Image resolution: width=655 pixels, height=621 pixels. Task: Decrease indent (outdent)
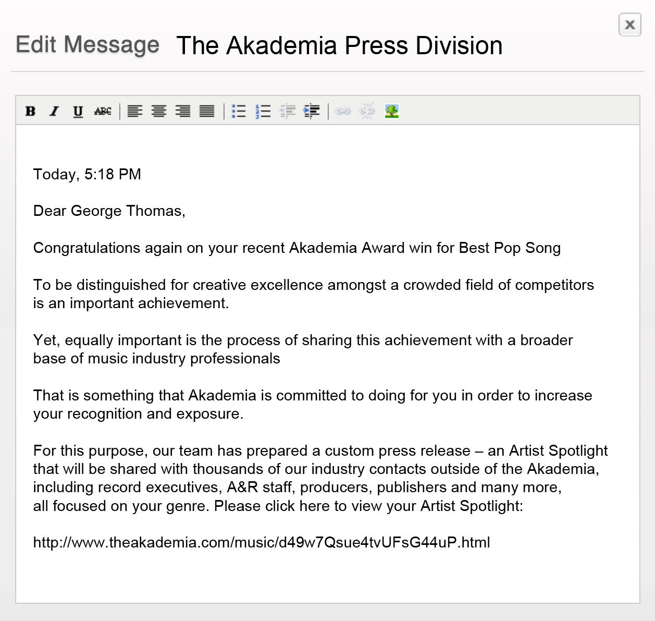[287, 111]
